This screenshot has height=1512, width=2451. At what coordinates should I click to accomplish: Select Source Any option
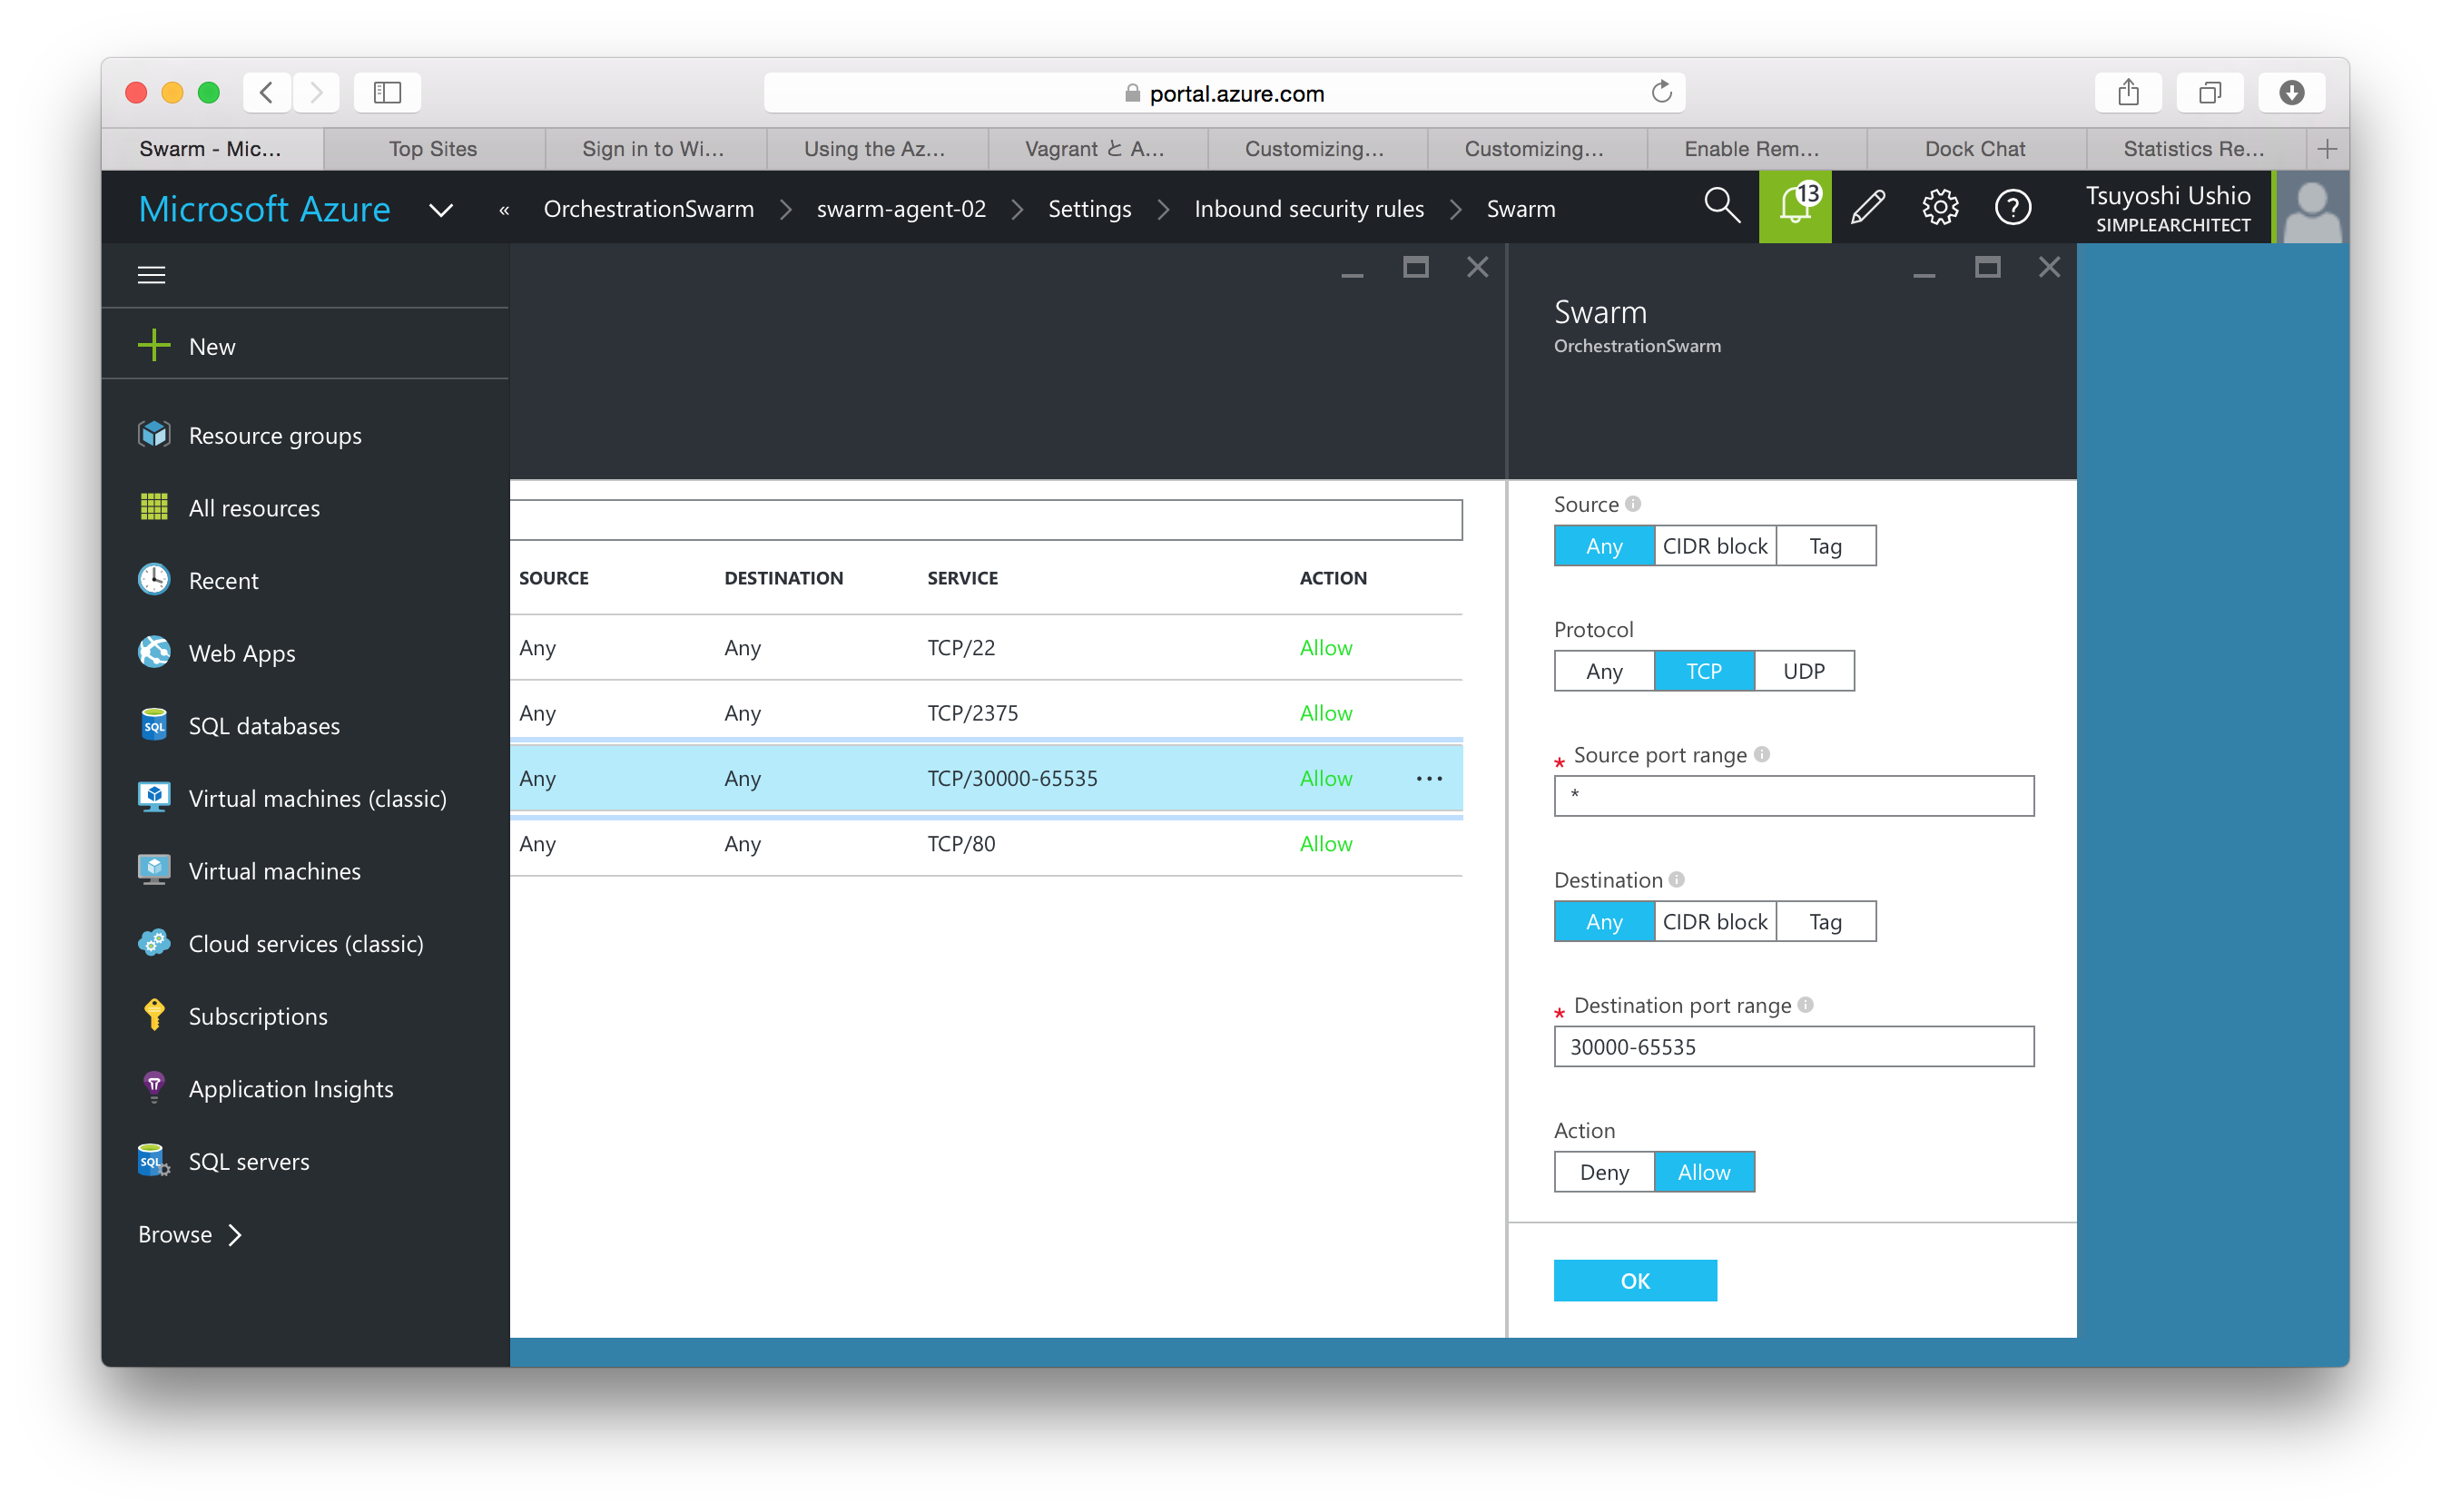(x=1604, y=546)
